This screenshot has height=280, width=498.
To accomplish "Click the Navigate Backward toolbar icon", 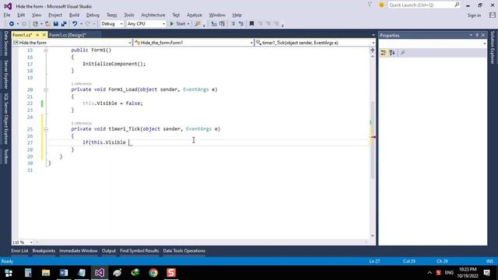I will 12,24.
